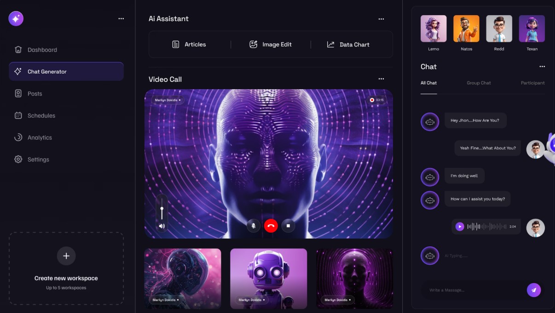Expand the Ai Assistant options menu
This screenshot has height=313, width=555.
(x=381, y=19)
